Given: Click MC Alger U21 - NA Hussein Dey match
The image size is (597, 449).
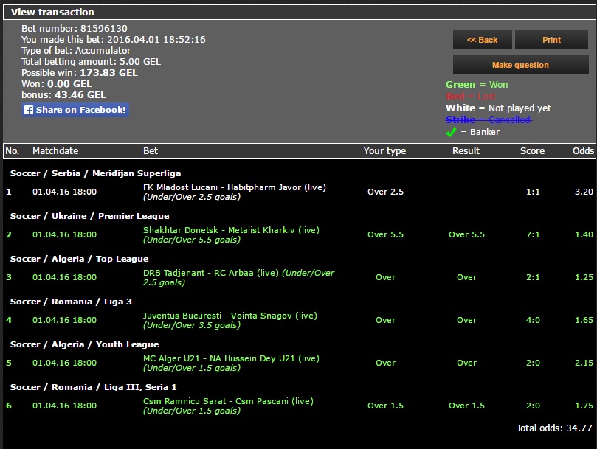Looking at the screenshot, I should [231, 358].
